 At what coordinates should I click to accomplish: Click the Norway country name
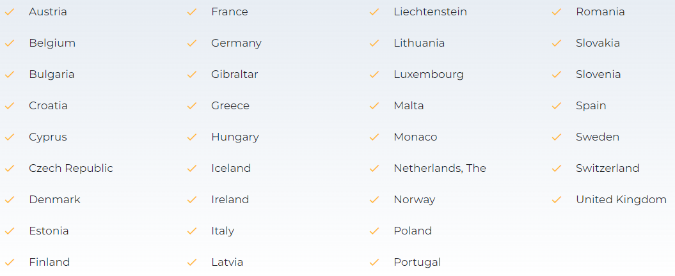click(415, 200)
